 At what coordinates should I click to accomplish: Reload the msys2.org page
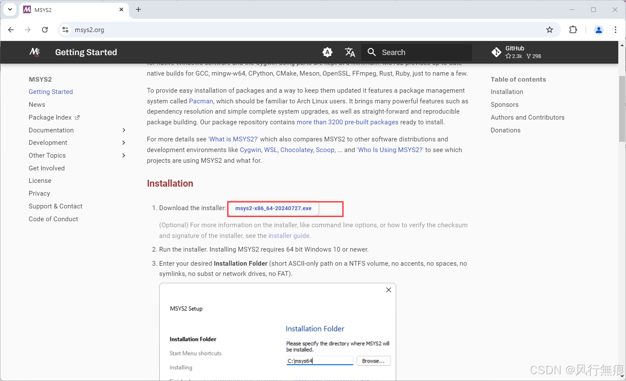click(45, 29)
